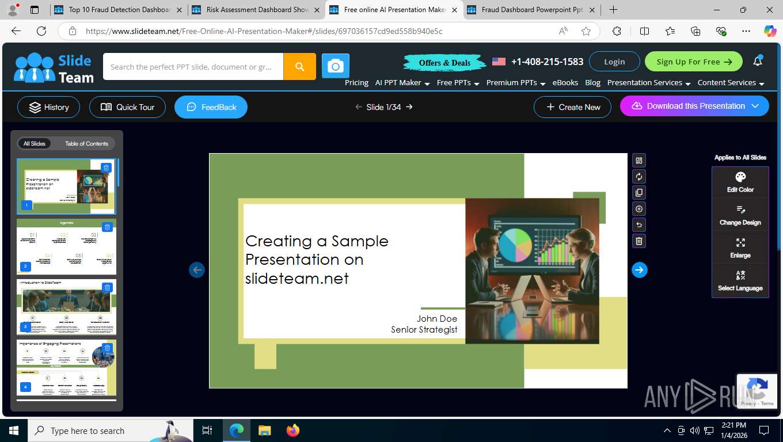Click Create New button

(572, 107)
